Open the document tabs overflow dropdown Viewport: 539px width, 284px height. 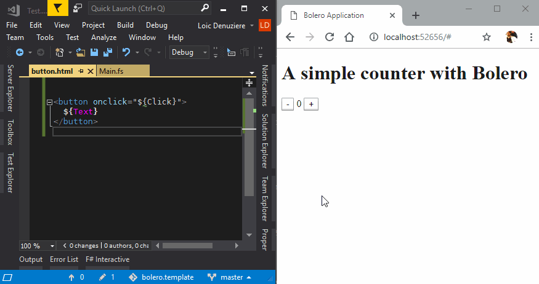point(252,73)
